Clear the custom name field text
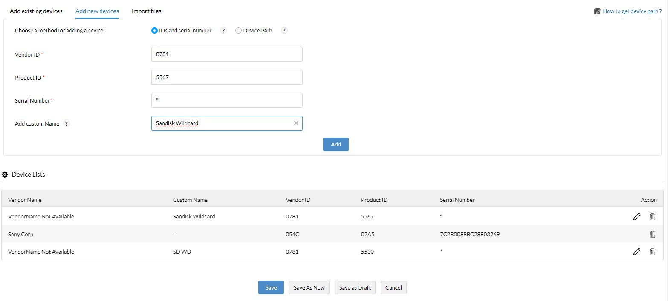The image size is (668, 301). 296,123
